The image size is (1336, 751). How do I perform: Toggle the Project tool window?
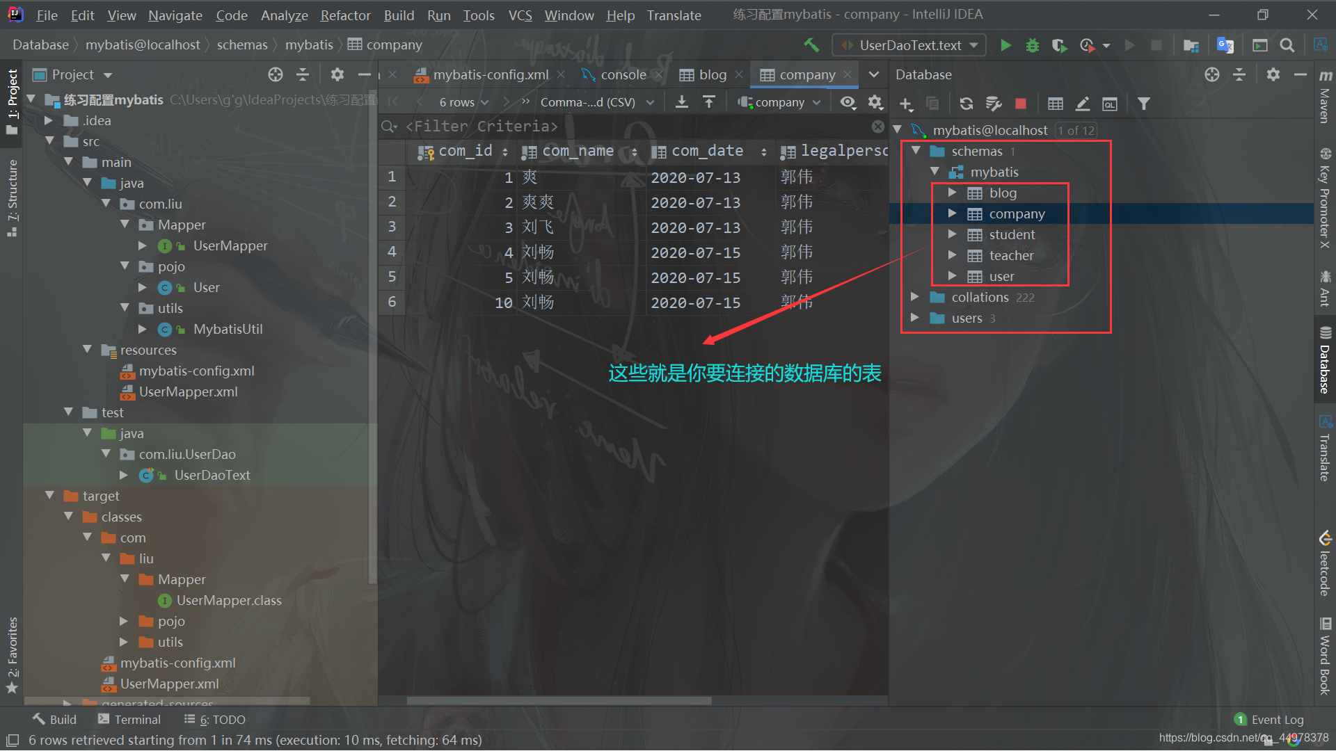pyautogui.click(x=12, y=103)
